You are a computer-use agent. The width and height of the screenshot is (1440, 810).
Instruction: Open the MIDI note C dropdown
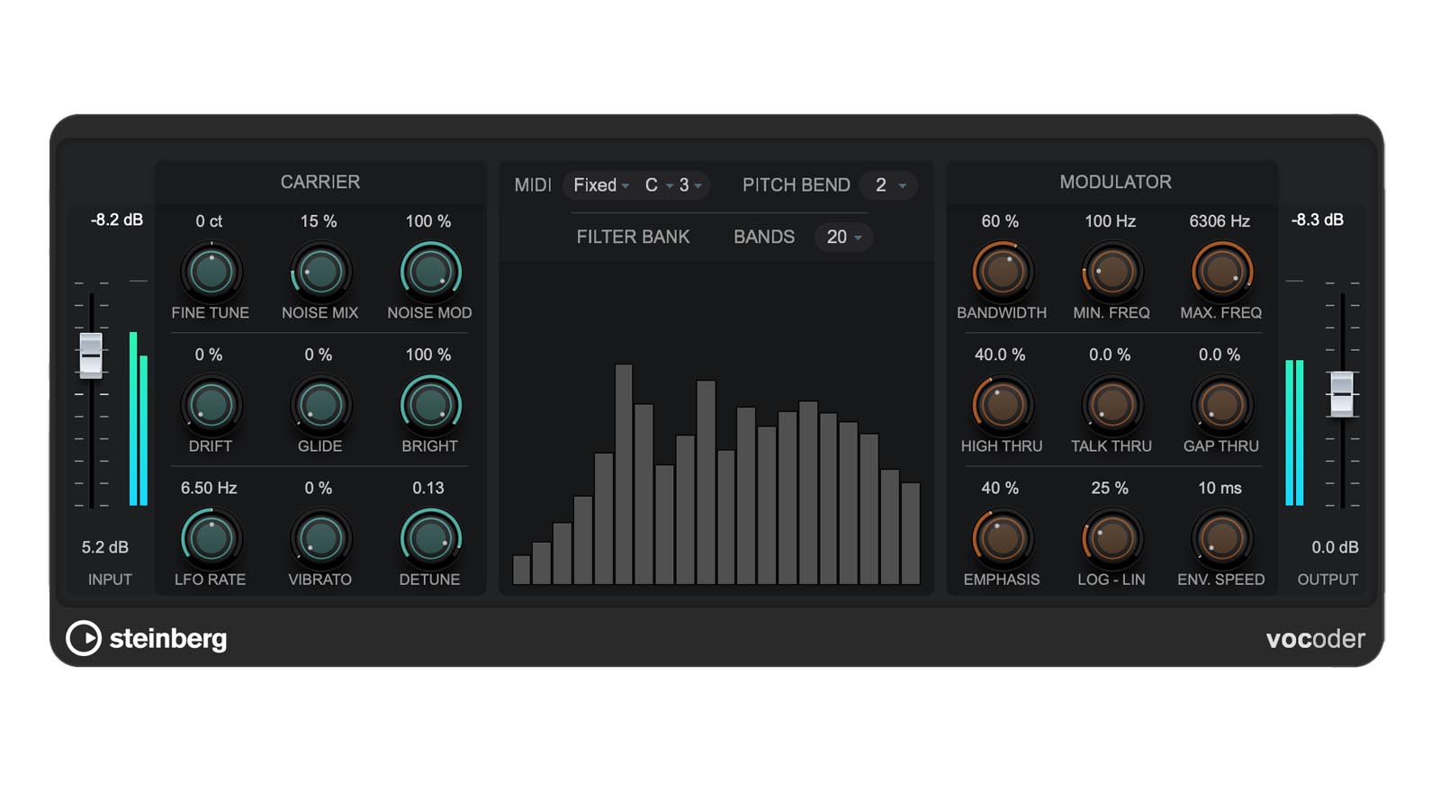click(659, 184)
